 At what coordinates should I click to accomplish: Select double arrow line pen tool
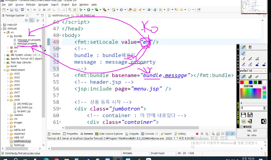tap(257, 59)
